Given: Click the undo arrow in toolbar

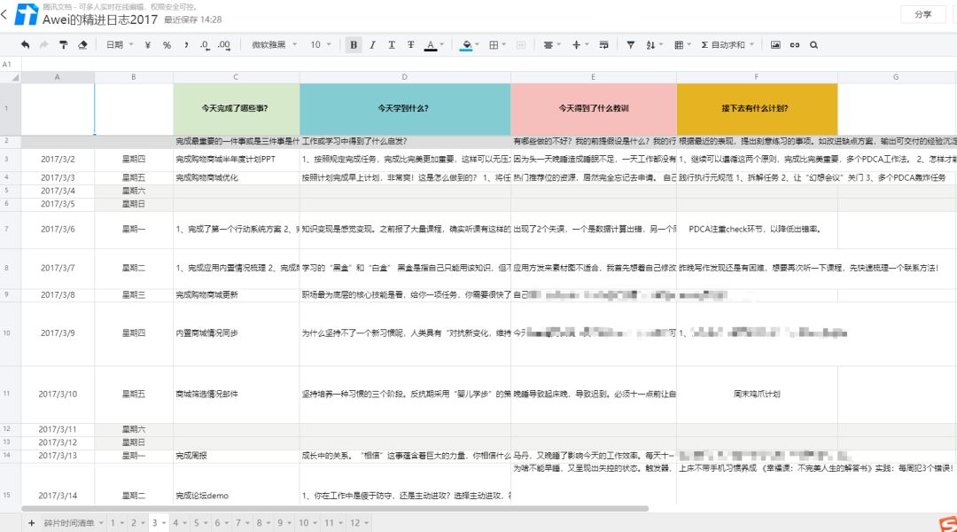Looking at the screenshot, I should 25,45.
